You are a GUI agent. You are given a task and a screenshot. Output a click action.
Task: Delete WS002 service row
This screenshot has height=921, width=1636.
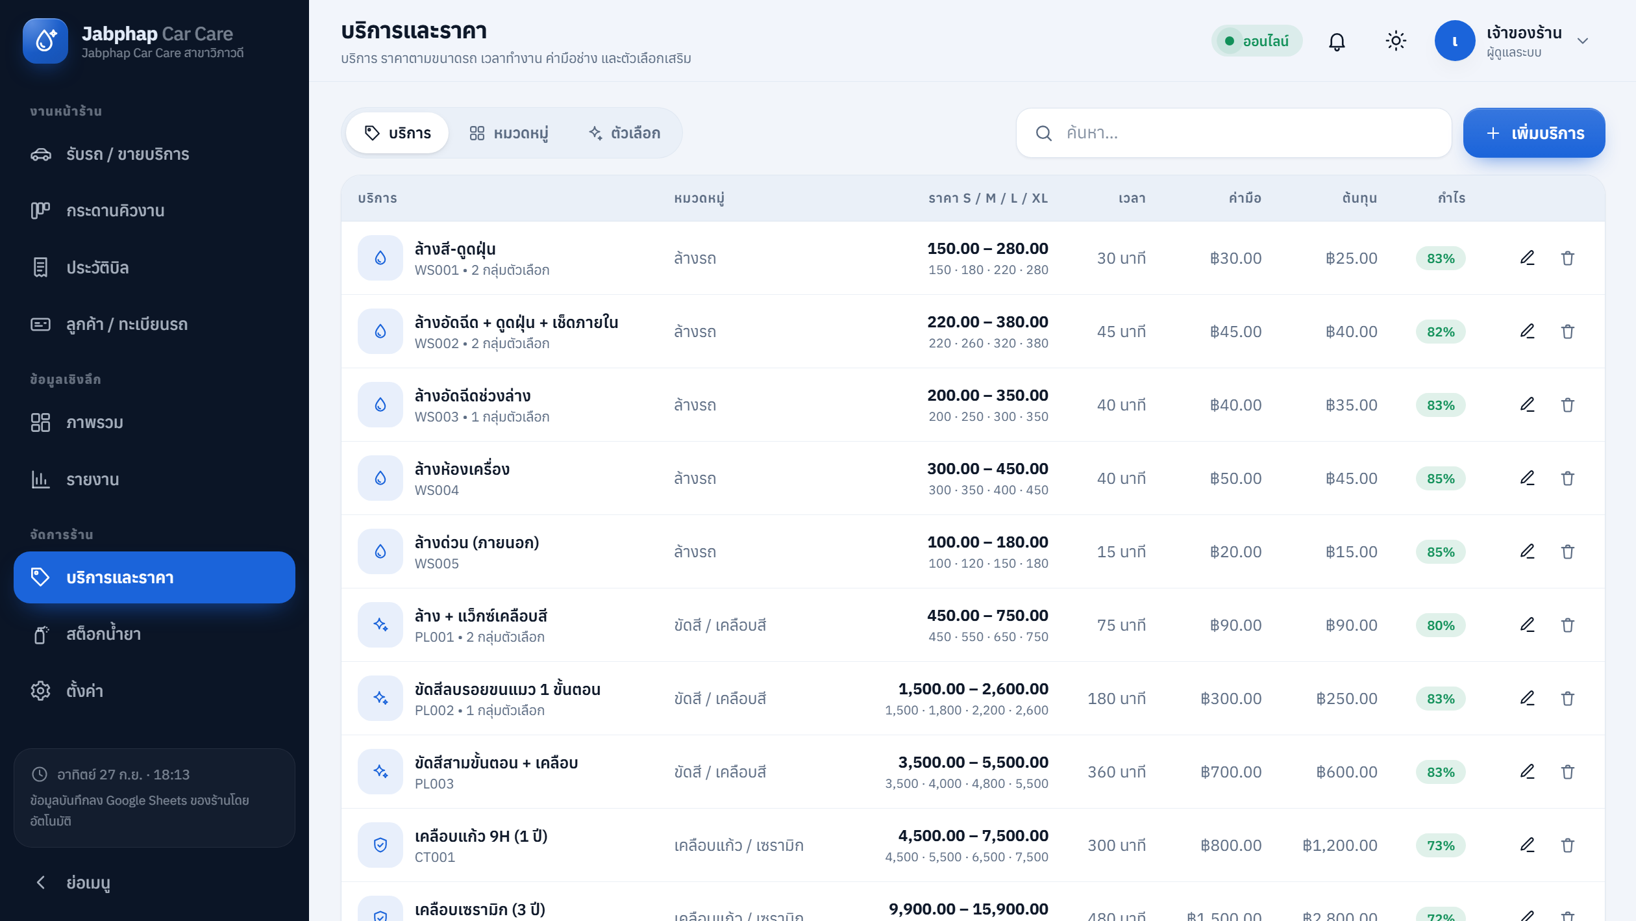point(1568,331)
